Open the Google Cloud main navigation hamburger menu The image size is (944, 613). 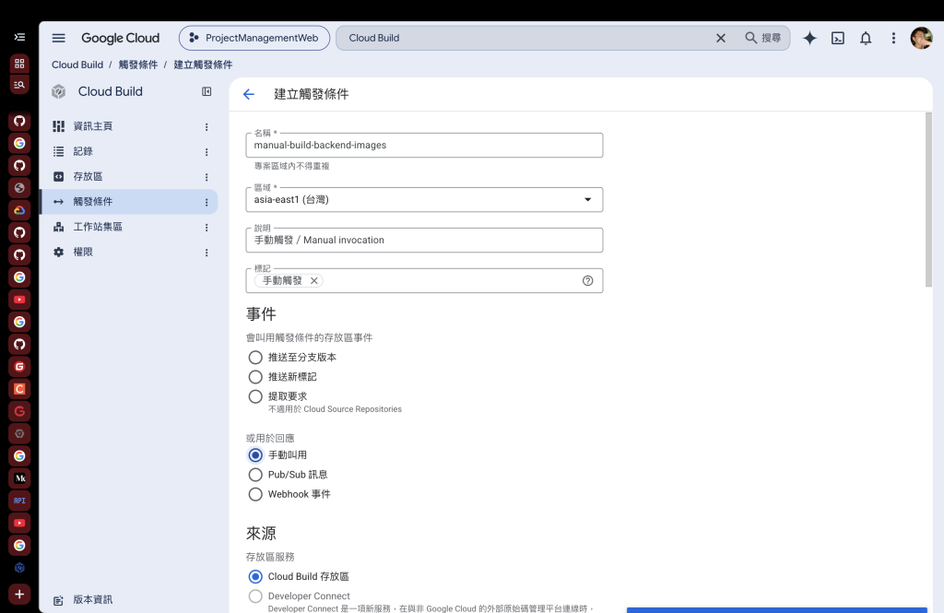(58, 38)
